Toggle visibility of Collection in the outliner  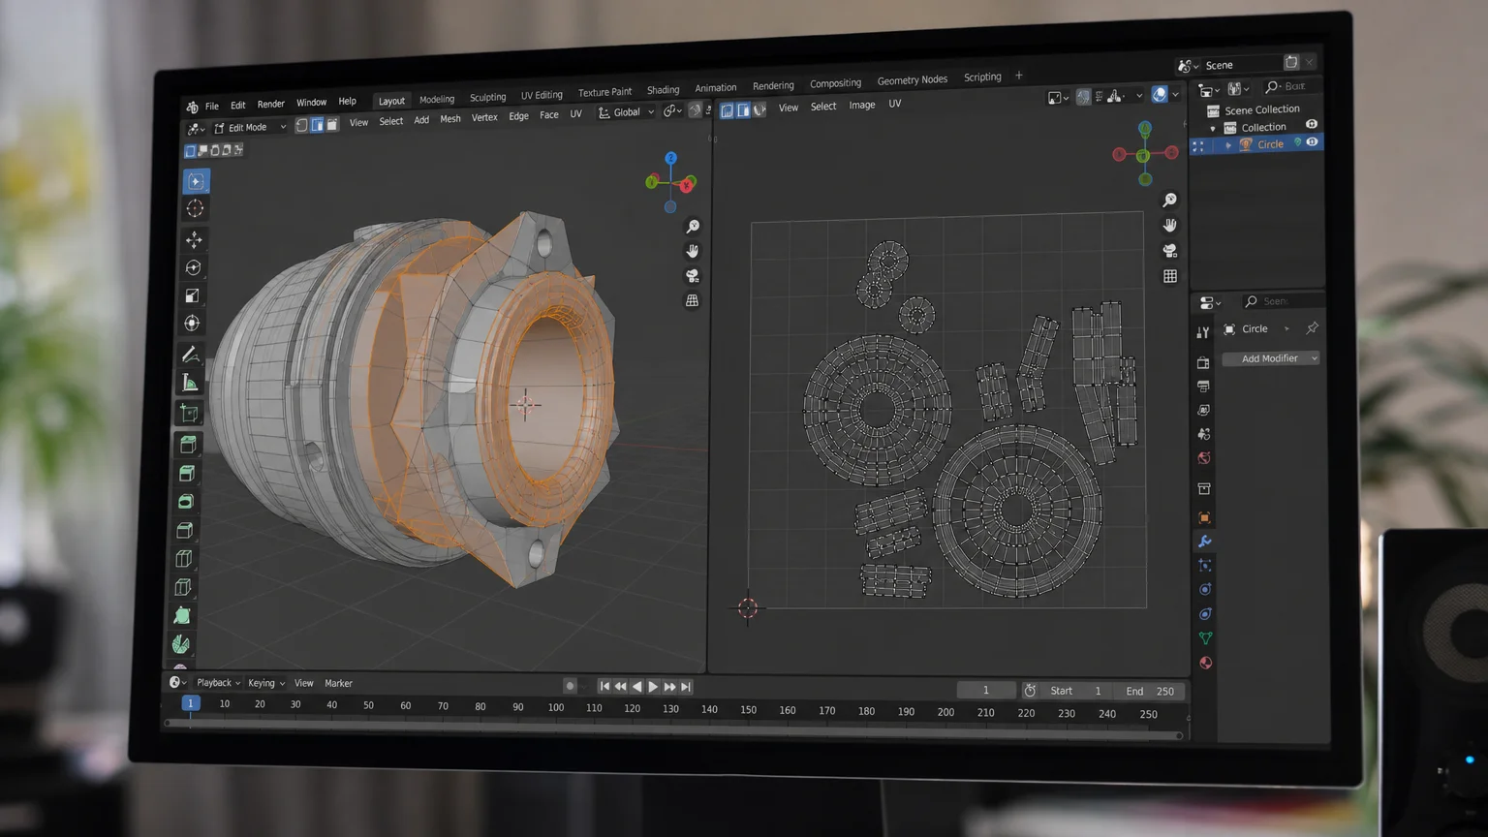click(1312, 124)
